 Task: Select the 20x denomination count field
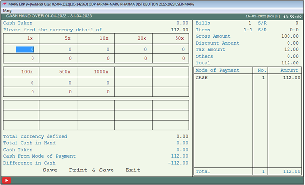click(x=133, y=49)
